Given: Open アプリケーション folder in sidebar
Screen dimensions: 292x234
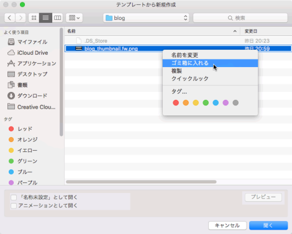Looking at the screenshot, I should coord(32,63).
